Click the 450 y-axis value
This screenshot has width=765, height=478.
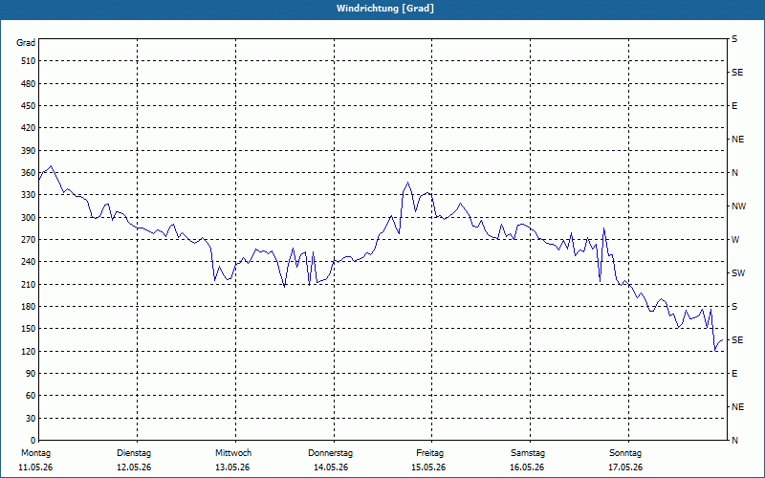(29, 106)
